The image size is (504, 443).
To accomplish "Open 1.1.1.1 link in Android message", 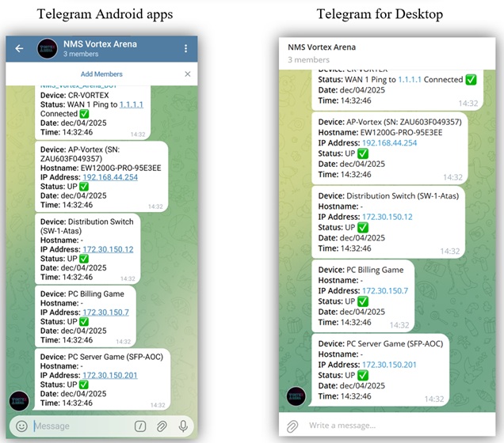I will [132, 104].
